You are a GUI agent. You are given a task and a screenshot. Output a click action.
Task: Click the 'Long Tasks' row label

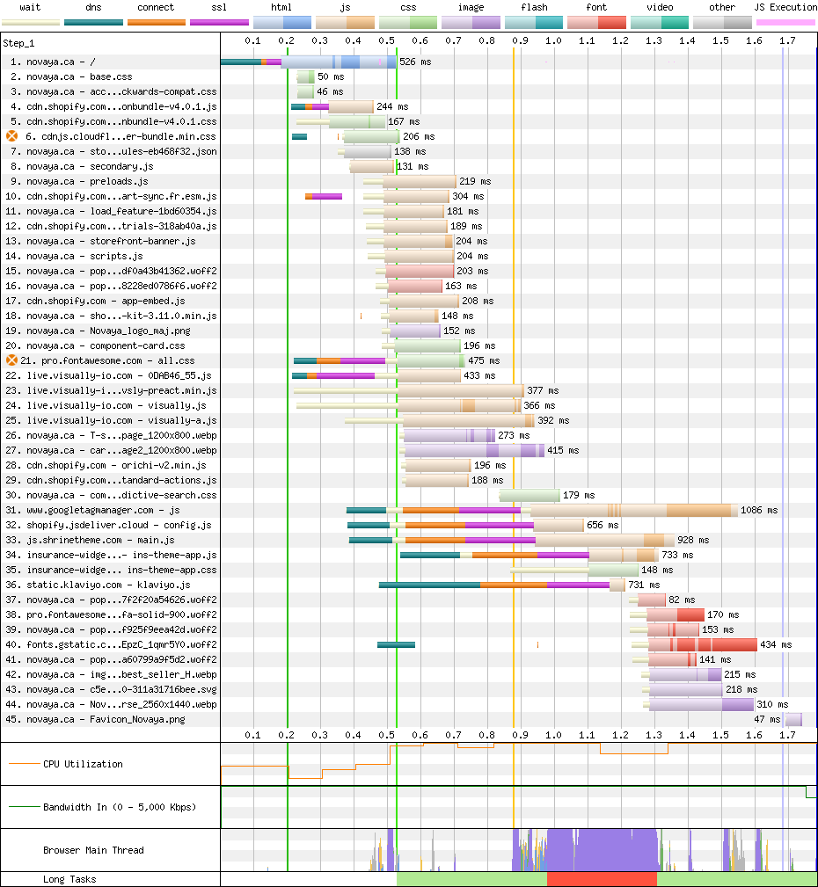(69, 879)
